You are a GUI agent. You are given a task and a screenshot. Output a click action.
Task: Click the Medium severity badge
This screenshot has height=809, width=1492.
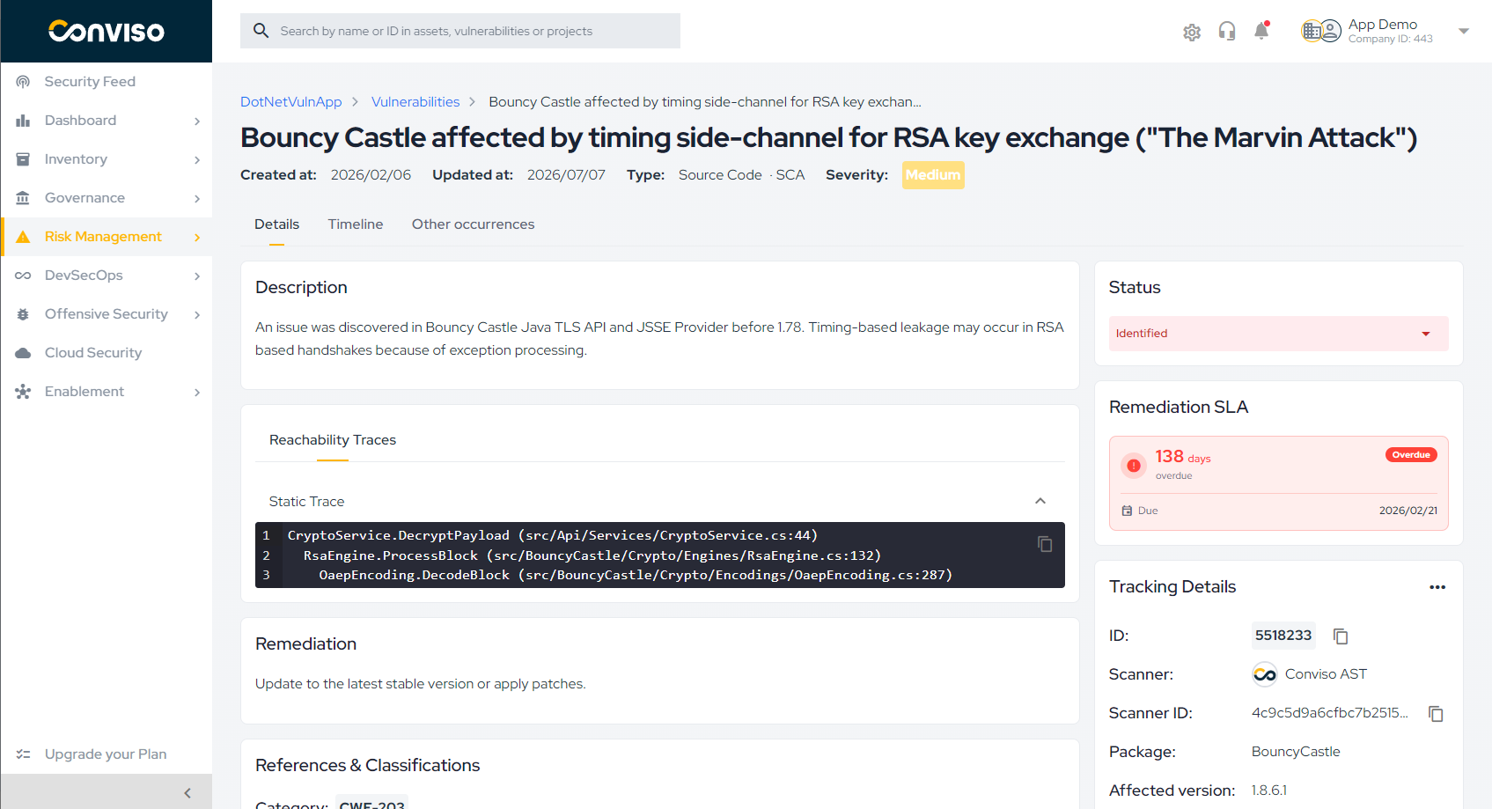click(x=933, y=175)
